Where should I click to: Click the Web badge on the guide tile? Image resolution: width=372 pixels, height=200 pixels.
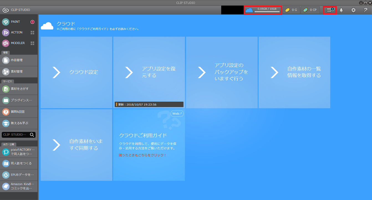tap(177, 114)
